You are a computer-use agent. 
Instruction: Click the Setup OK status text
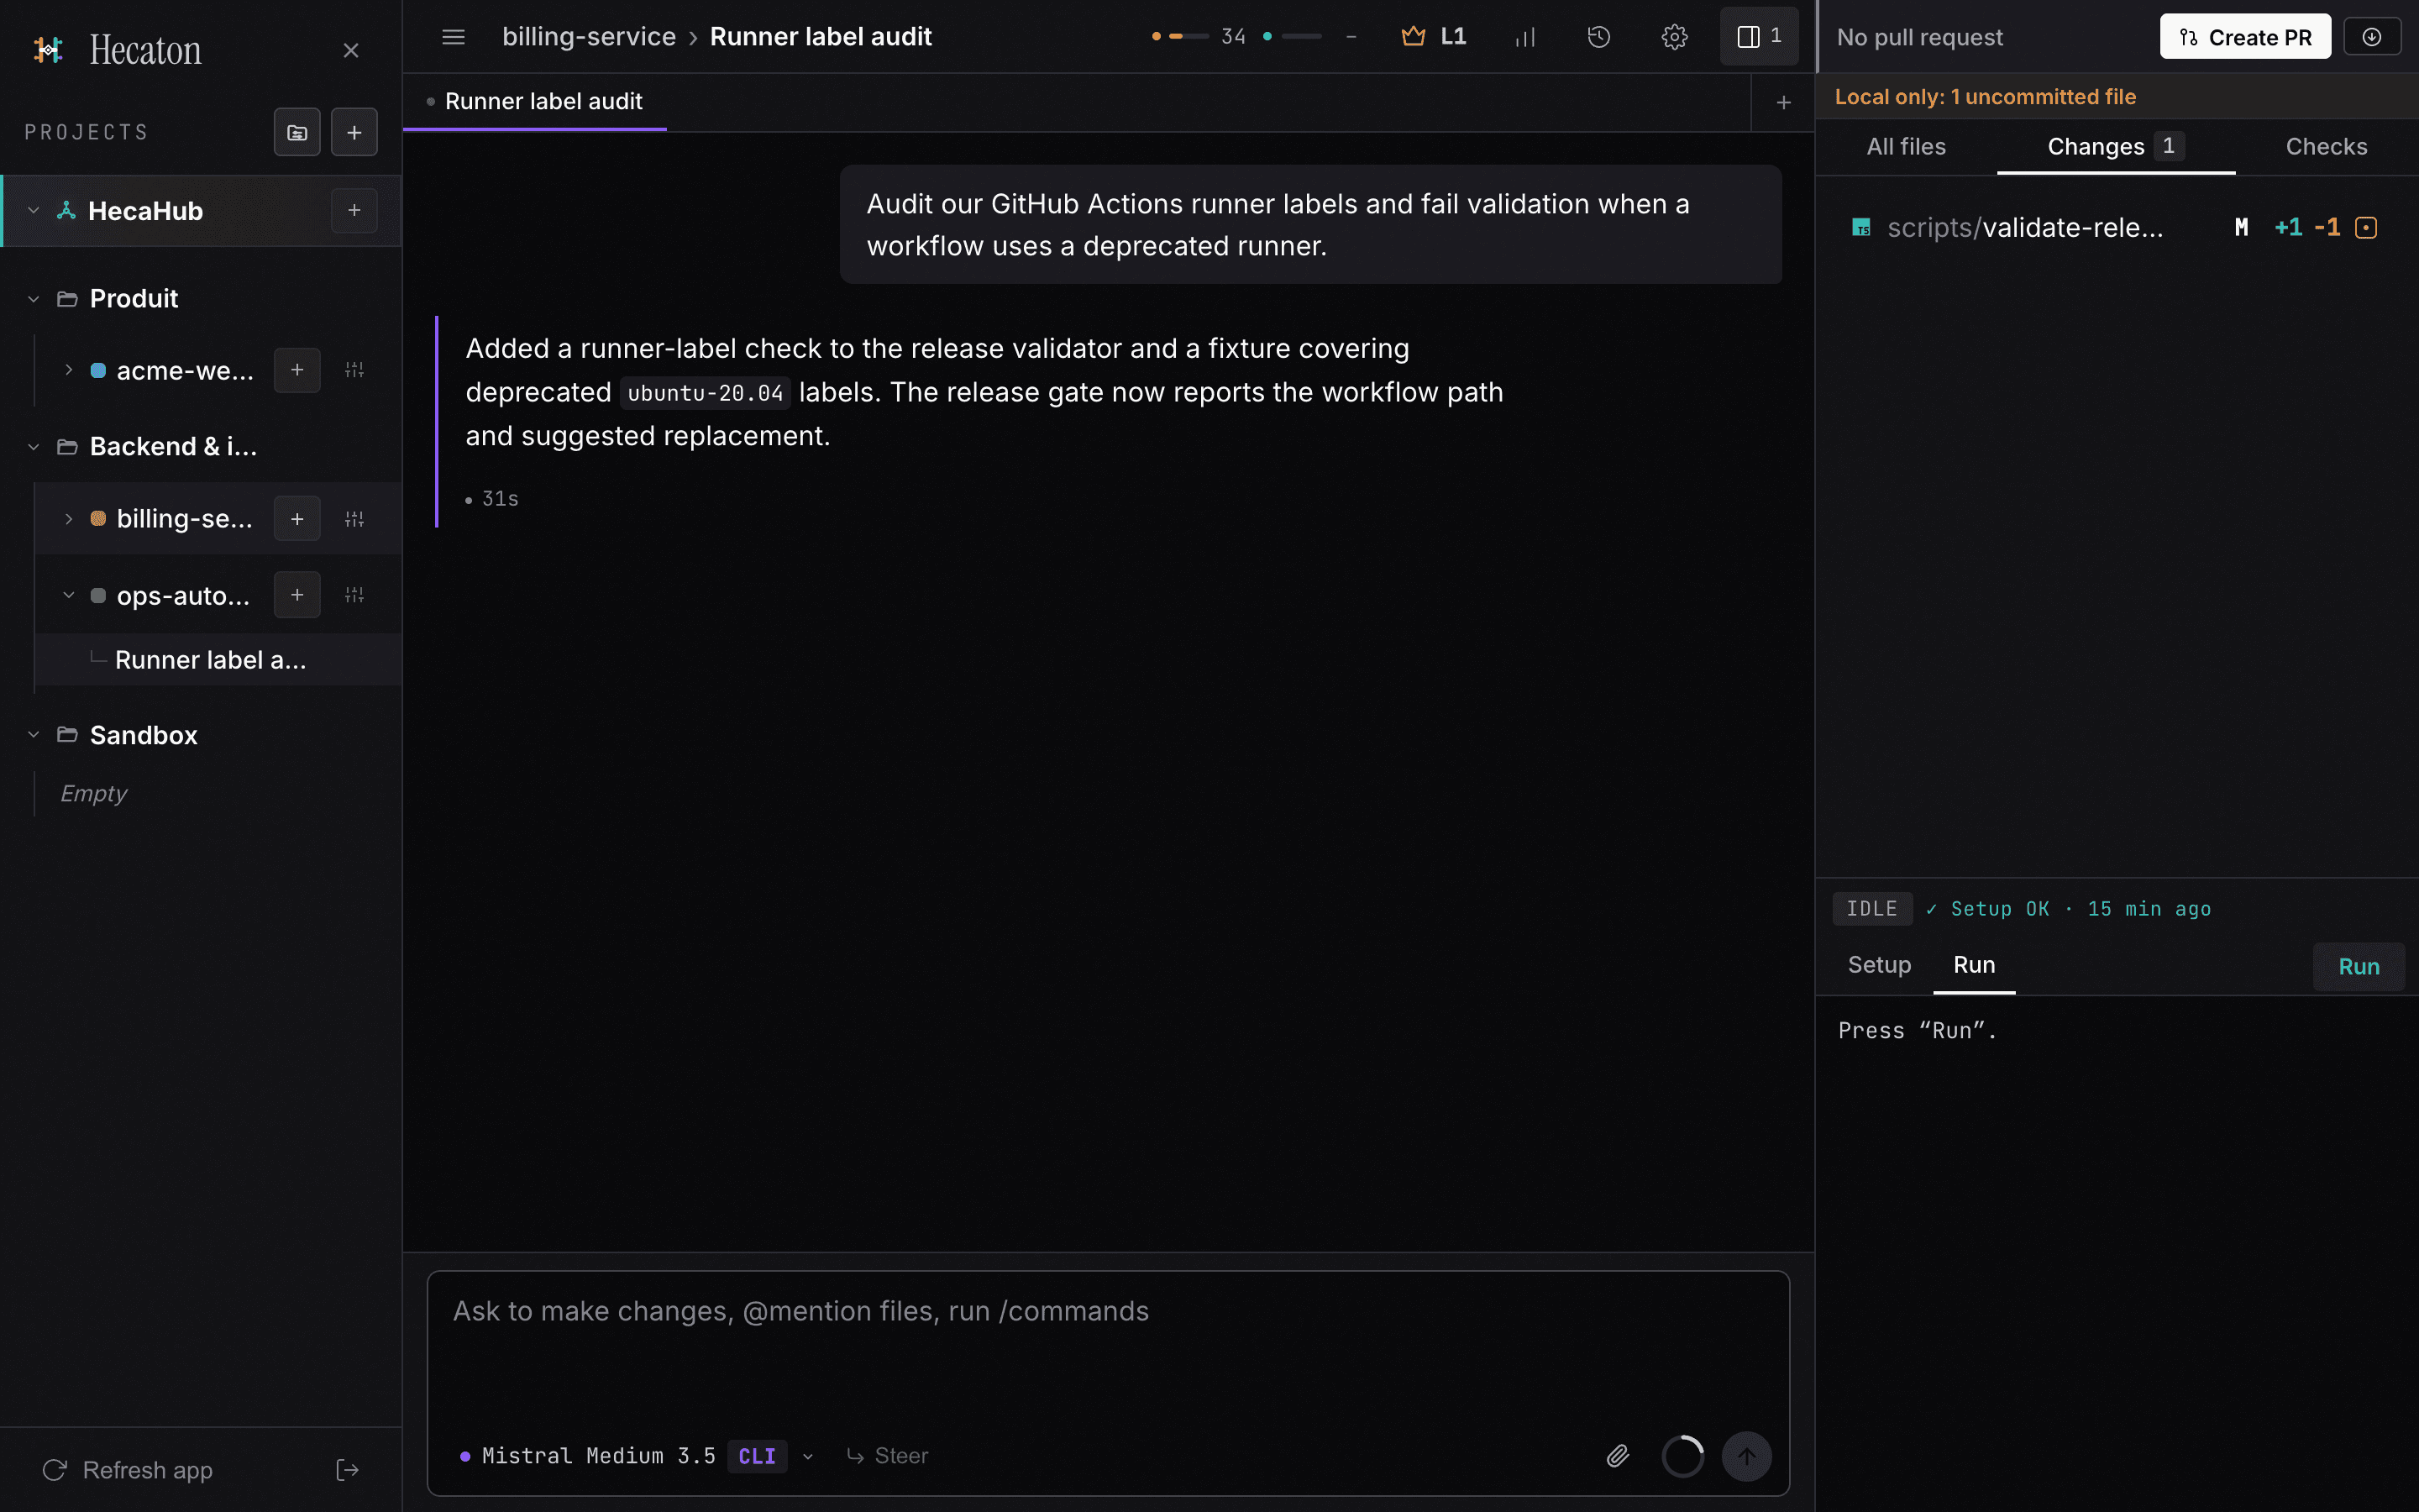(x=2068, y=909)
